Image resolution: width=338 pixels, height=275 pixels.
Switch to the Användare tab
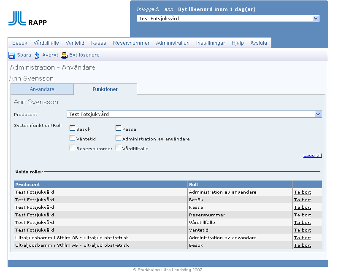(42, 89)
